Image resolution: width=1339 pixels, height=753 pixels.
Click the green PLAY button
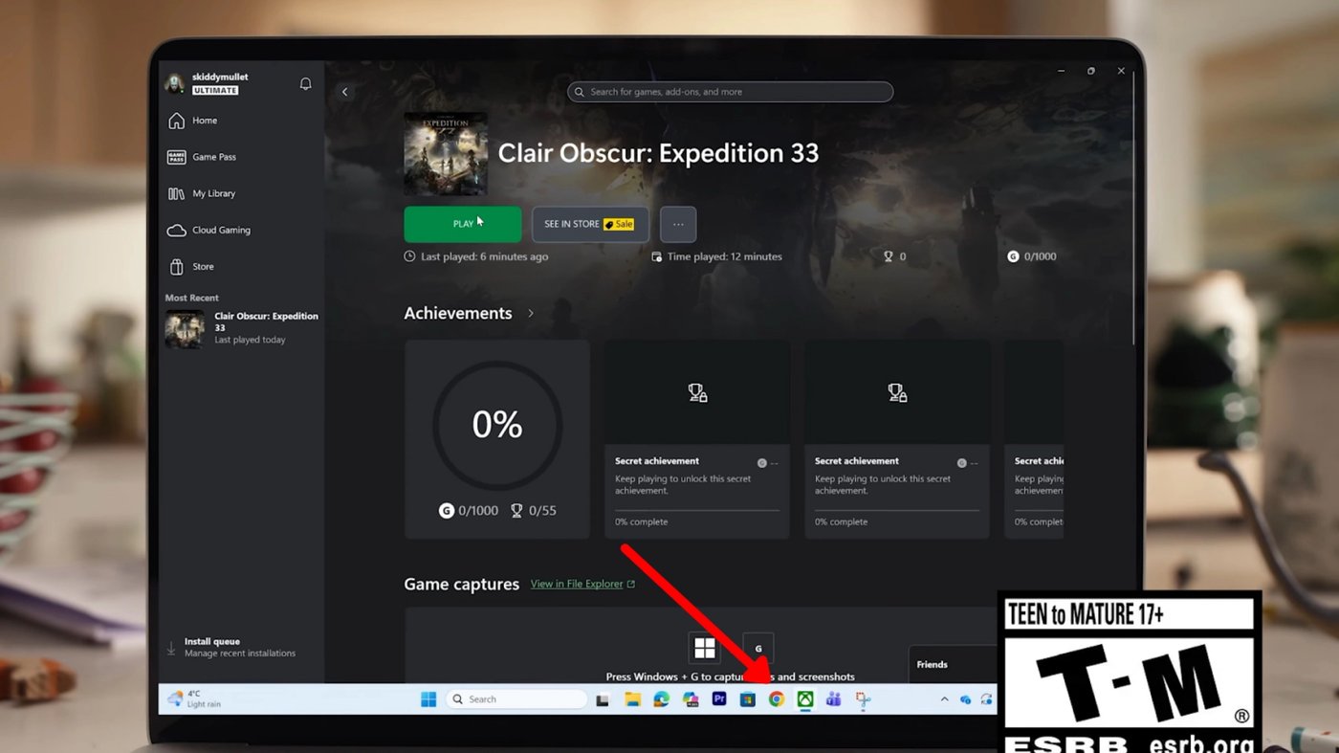pos(463,223)
